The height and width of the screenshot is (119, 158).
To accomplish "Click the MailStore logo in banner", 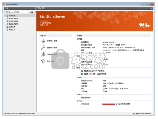I will coord(145,25).
